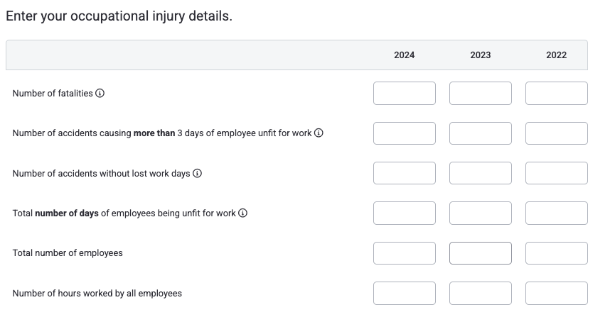This screenshot has width=615, height=317.
Task: Open info icon for accidents causing more than 3 days
Action: 319,133
